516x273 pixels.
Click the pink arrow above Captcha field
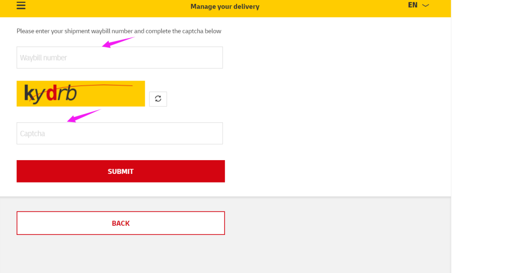click(x=84, y=116)
